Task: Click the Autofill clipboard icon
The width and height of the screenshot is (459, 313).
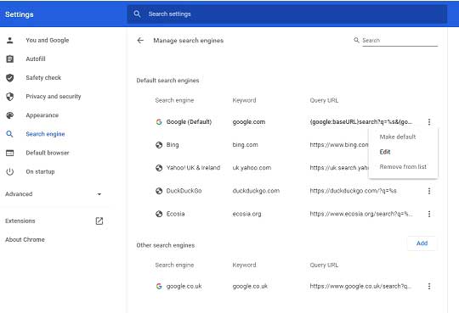Action: pos(10,59)
